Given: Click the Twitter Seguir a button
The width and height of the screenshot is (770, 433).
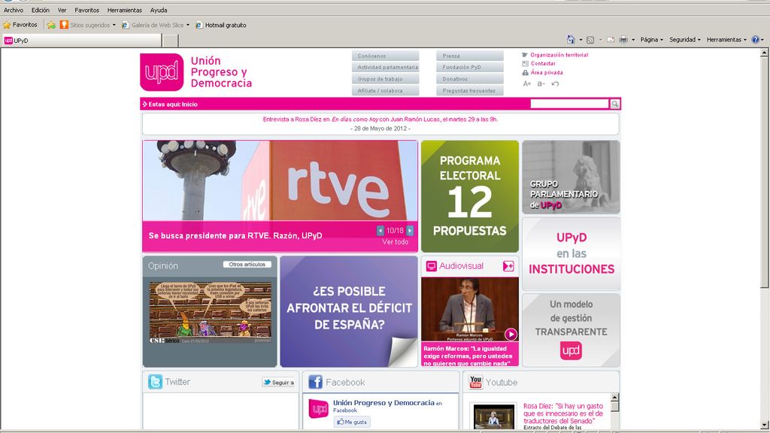Looking at the screenshot, I should pos(278,383).
